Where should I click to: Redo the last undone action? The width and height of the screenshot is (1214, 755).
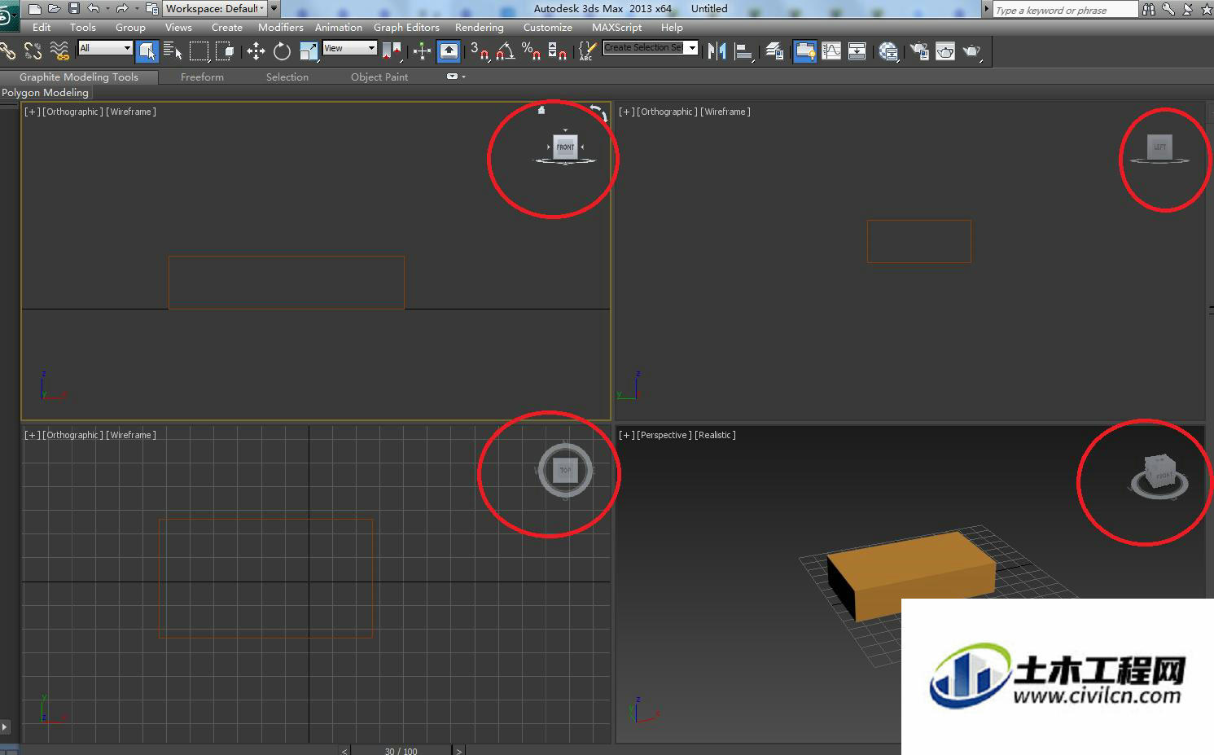pos(122,8)
